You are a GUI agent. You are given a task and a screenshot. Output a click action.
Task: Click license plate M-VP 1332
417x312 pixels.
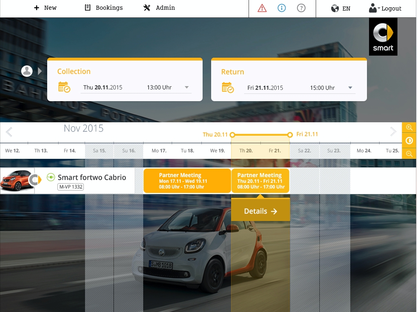pyautogui.click(x=71, y=186)
